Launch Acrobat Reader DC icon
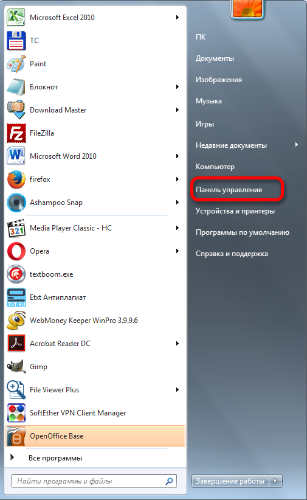This screenshot has height=500, width=307. pyautogui.click(x=16, y=344)
